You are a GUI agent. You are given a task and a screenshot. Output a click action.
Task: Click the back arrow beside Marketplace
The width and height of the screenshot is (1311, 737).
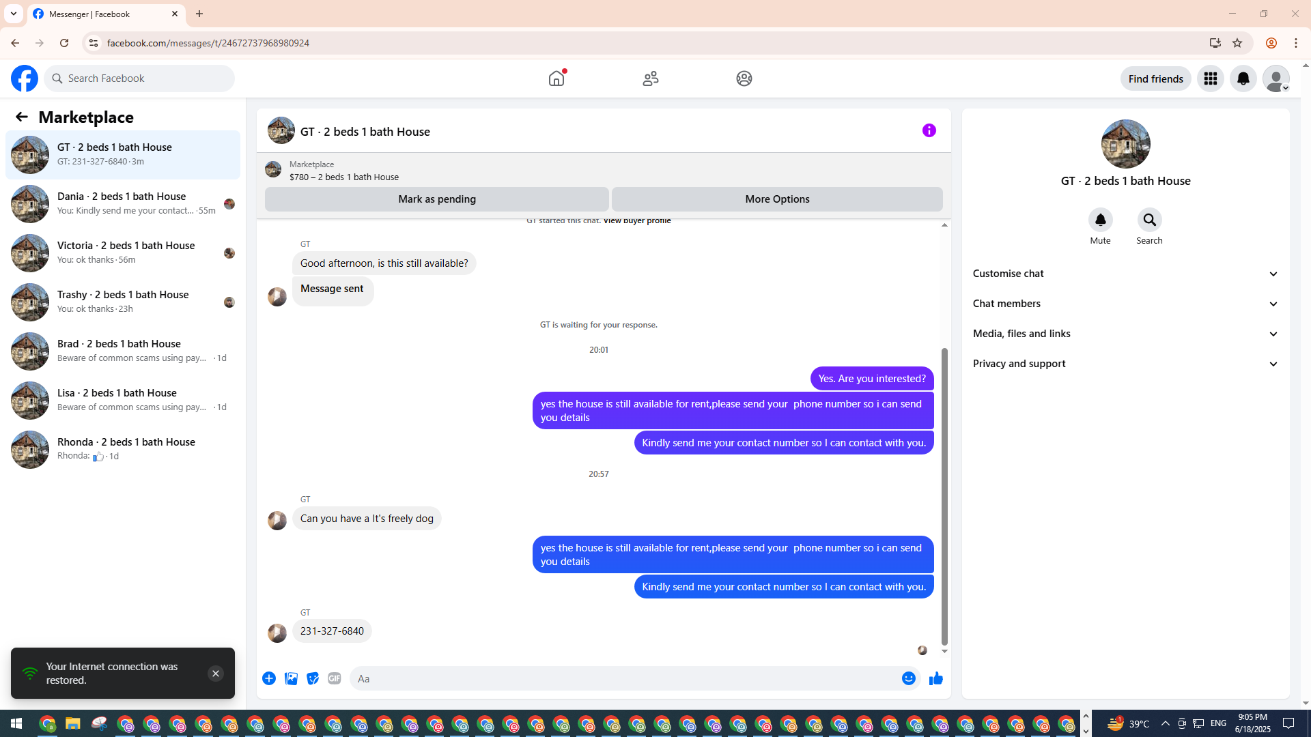[22, 117]
